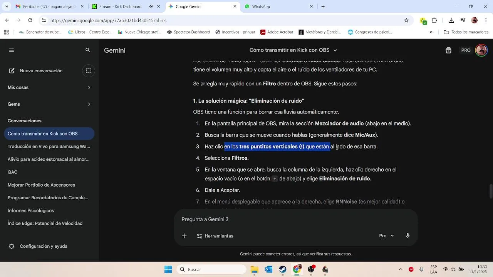493x277 pixels.
Task: Open temporary chat dashed-square icon
Action: tap(89, 71)
